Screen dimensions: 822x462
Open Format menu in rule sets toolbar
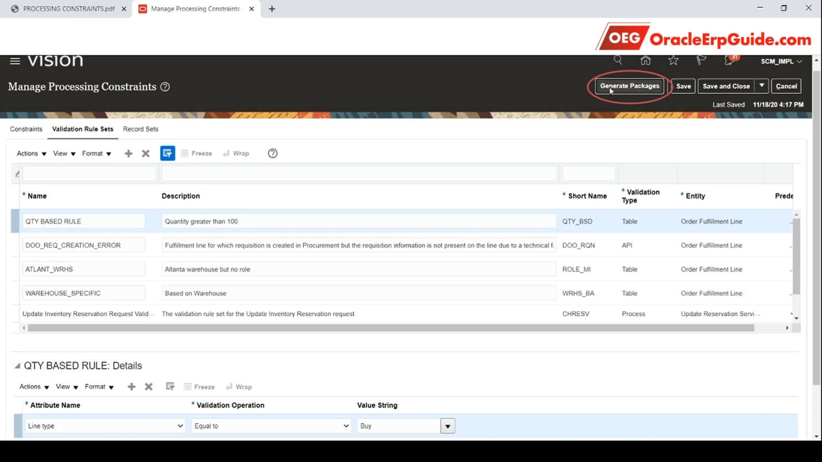point(97,154)
